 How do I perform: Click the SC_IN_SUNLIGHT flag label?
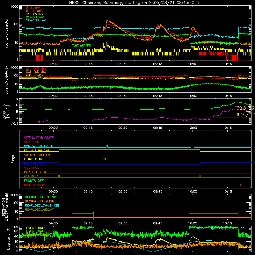[x=37, y=150]
